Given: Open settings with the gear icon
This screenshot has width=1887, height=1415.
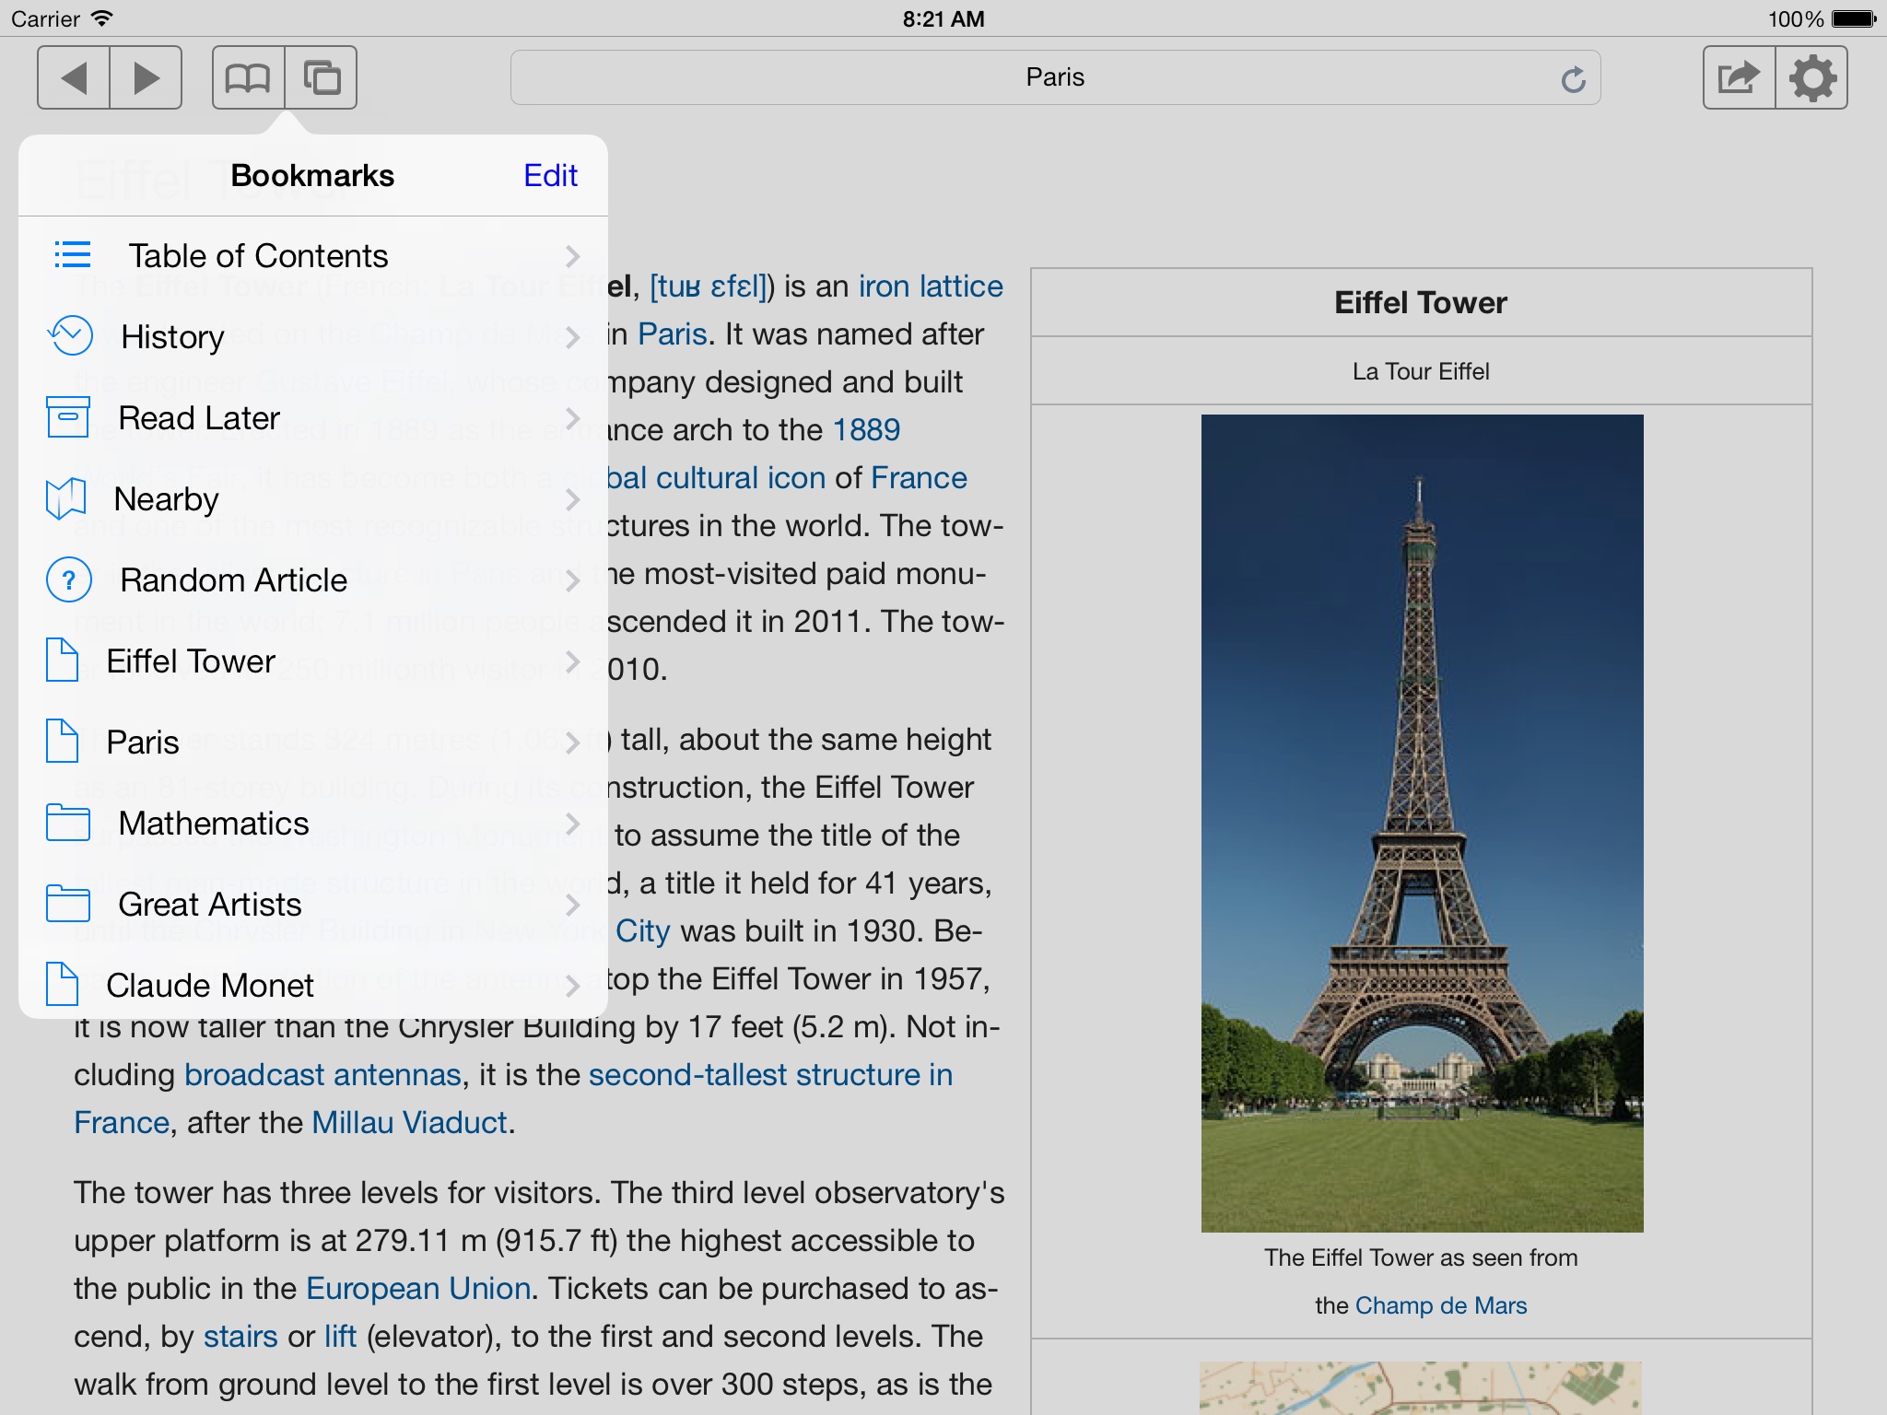Looking at the screenshot, I should coord(1811,78).
